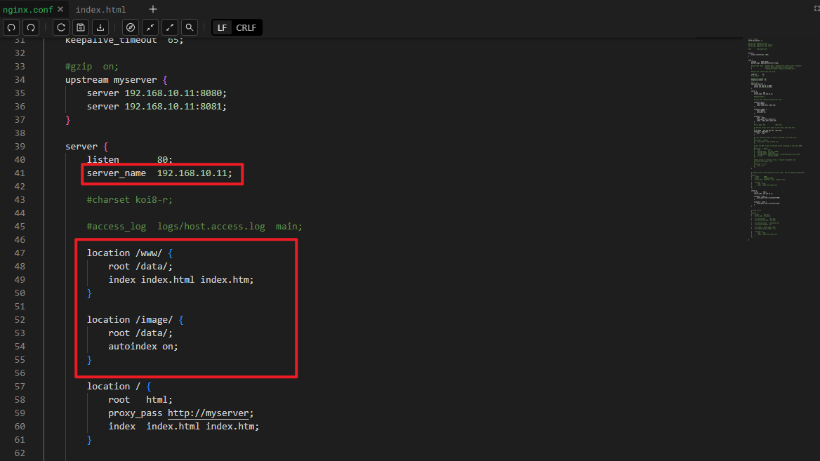Collapse the editor with inward arrows icon

(x=150, y=27)
